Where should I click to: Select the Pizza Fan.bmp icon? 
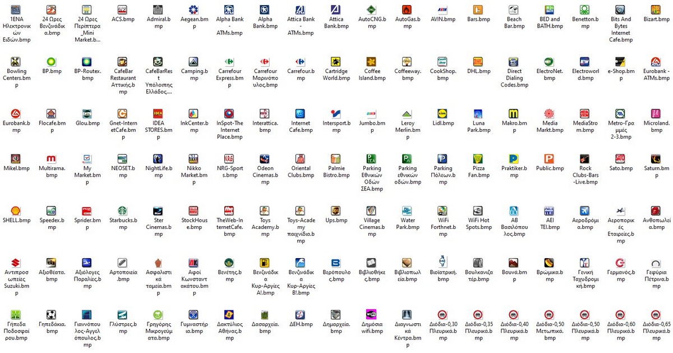coord(478,159)
